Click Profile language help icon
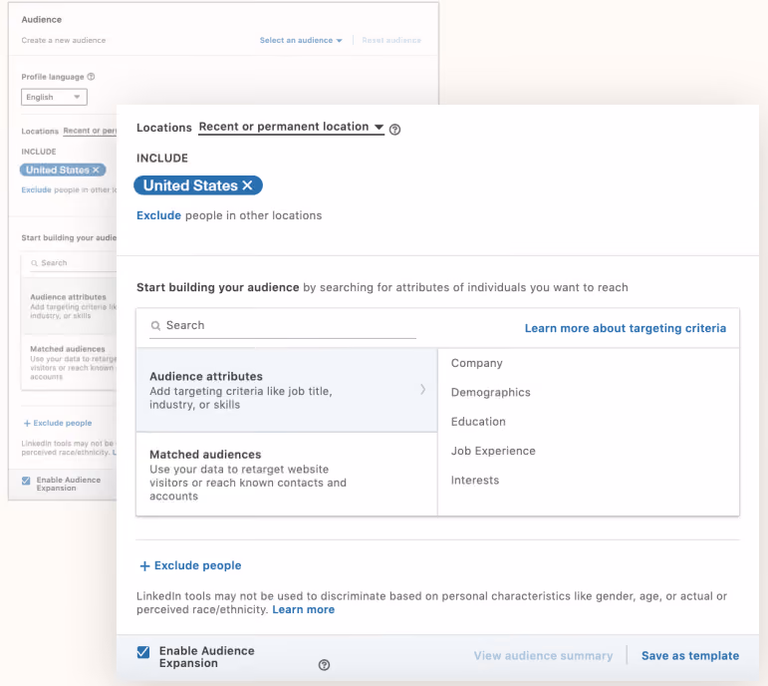This screenshot has width=768, height=686. (91, 77)
